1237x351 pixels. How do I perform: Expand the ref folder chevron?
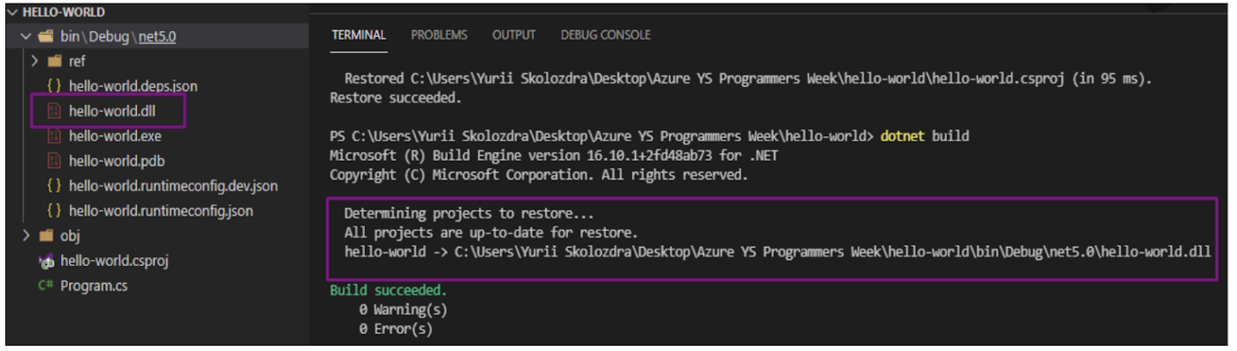coord(34,62)
